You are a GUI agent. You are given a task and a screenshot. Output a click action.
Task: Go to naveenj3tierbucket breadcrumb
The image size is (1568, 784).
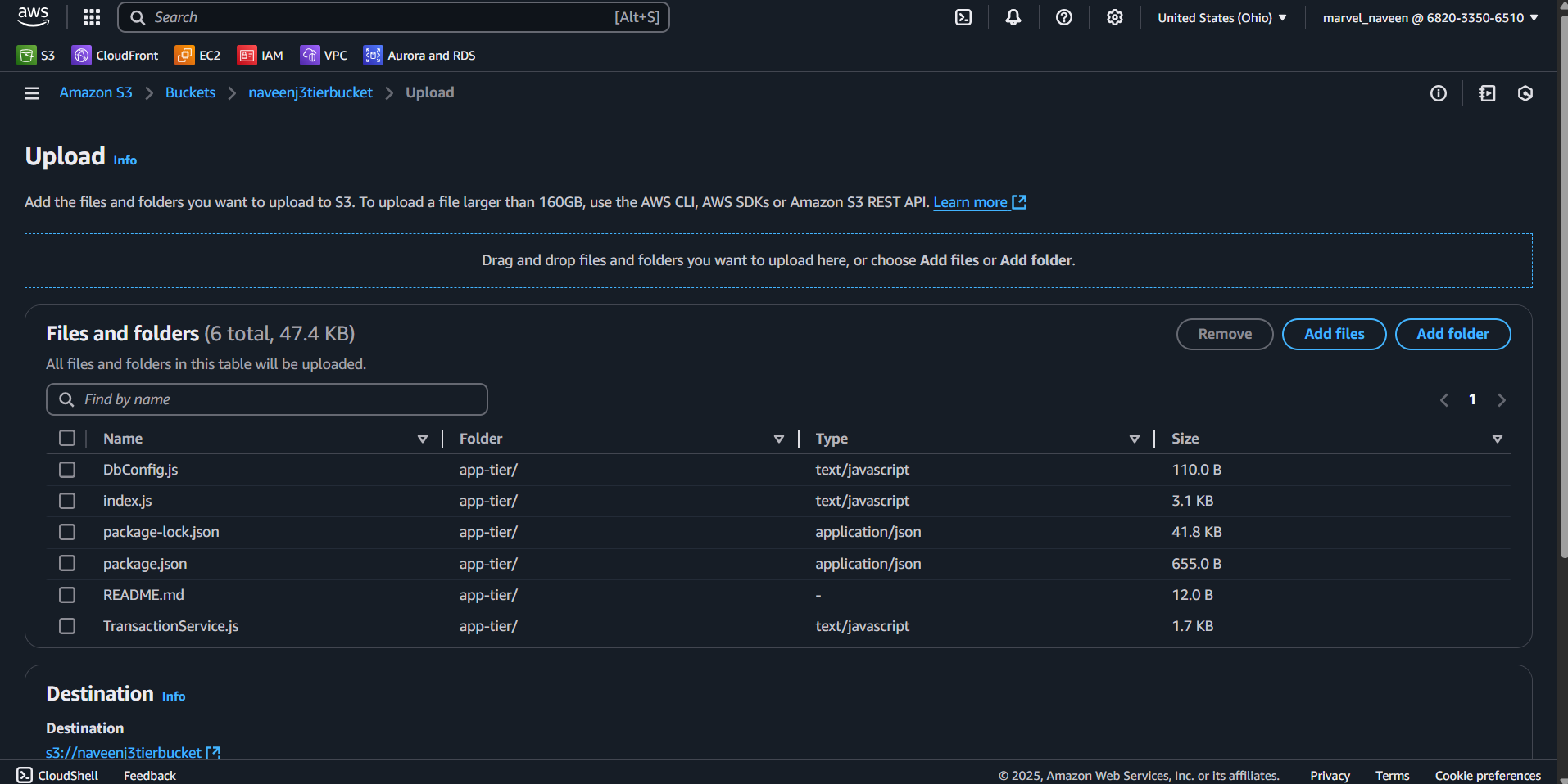click(x=310, y=92)
